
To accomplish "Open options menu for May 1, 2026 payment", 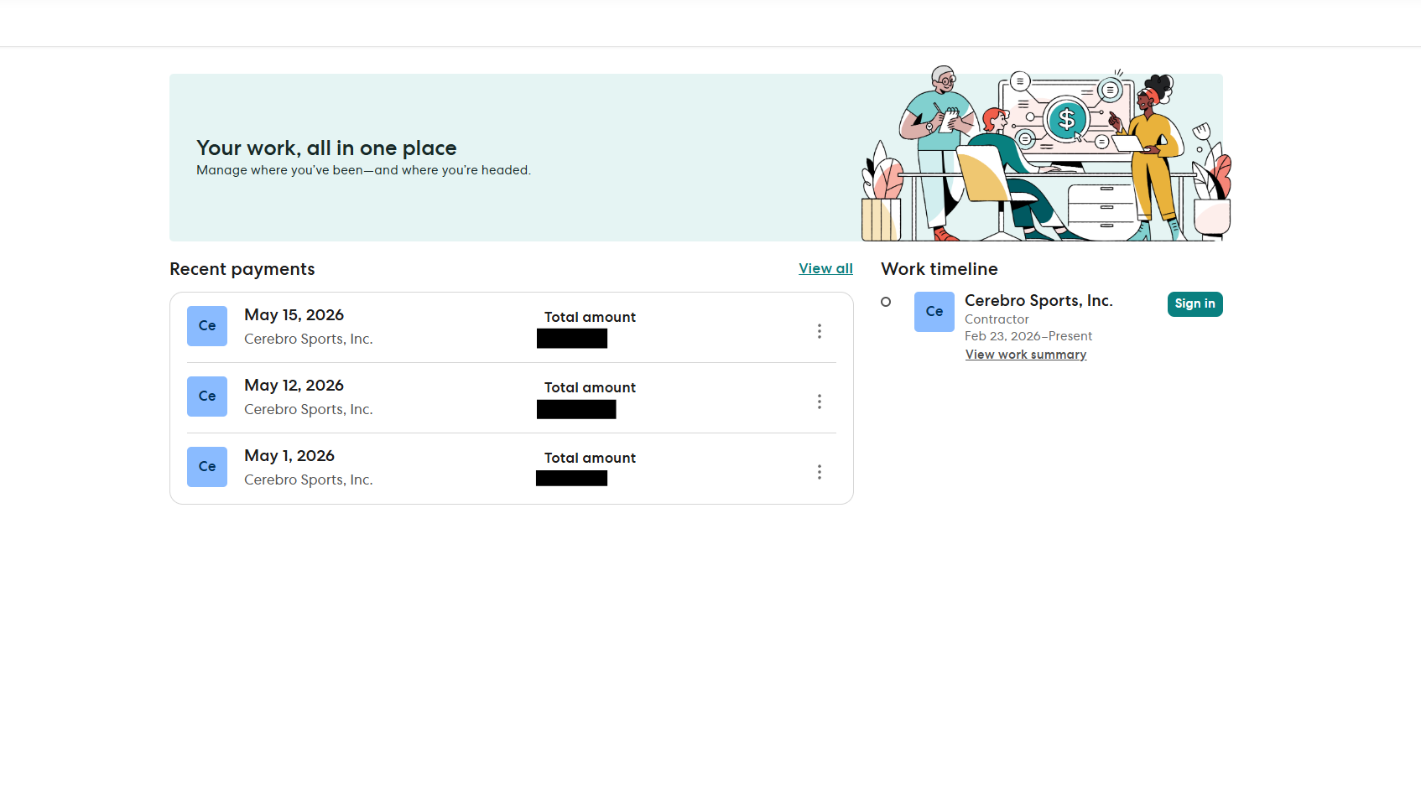I will (x=820, y=472).
